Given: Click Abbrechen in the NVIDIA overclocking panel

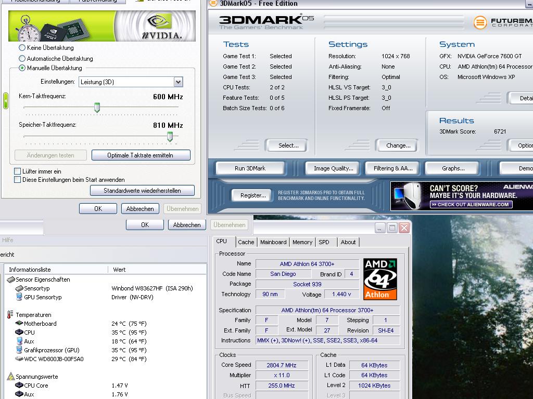Looking at the screenshot, I should click(x=140, y=209).
